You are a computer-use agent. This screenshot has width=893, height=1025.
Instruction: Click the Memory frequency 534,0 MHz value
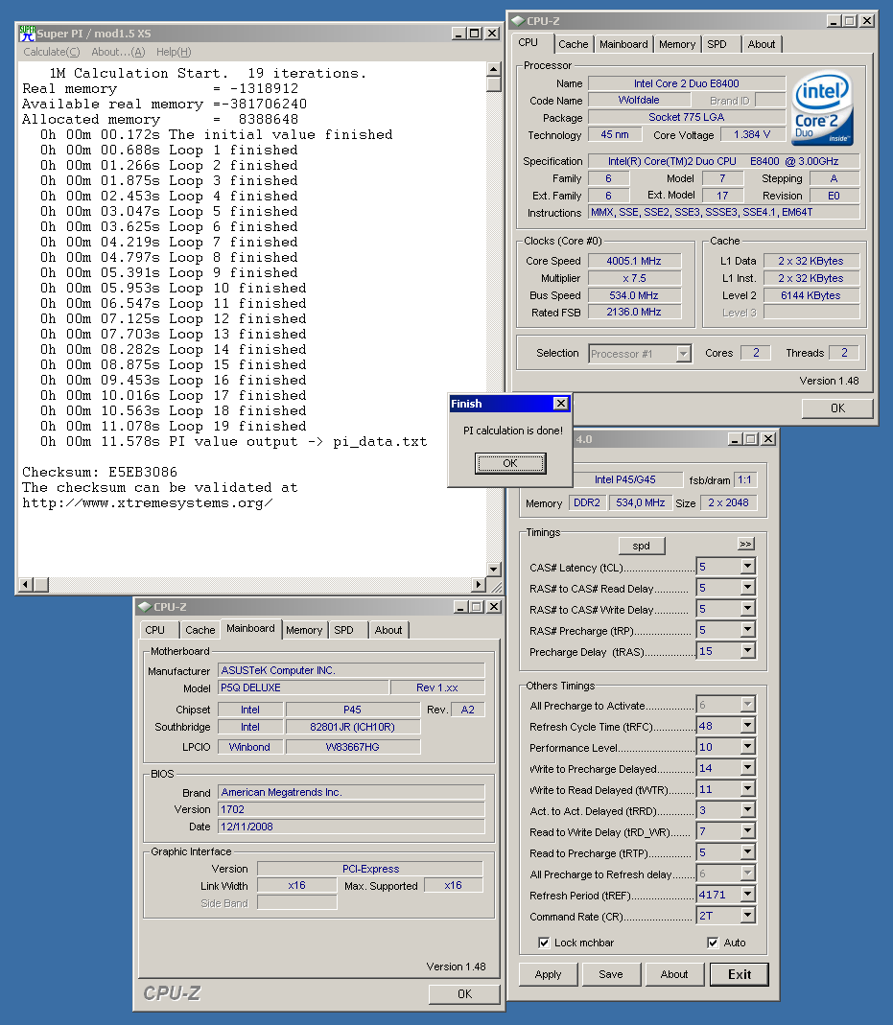(x=640, y=502)
